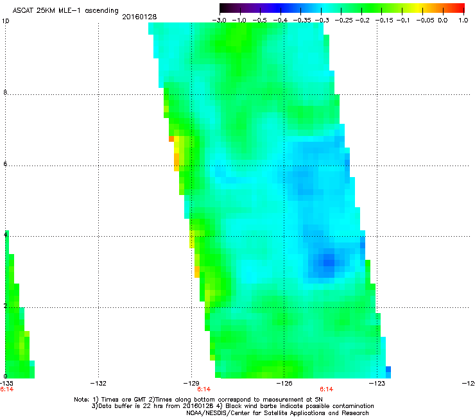Click the black end of the color bar
The image size is (475, 417).
[223, 8]
